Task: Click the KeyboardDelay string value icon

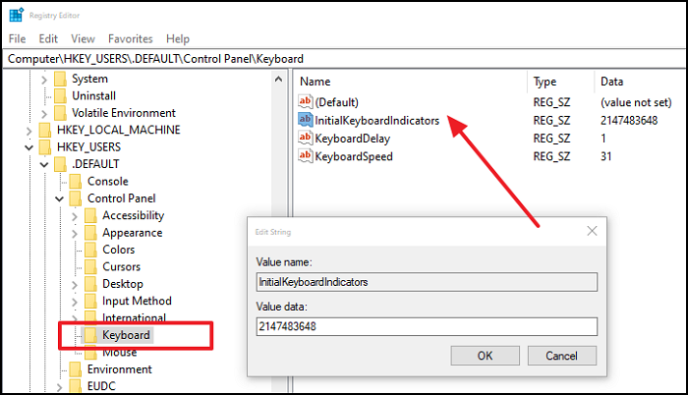Action: (305, 138)
